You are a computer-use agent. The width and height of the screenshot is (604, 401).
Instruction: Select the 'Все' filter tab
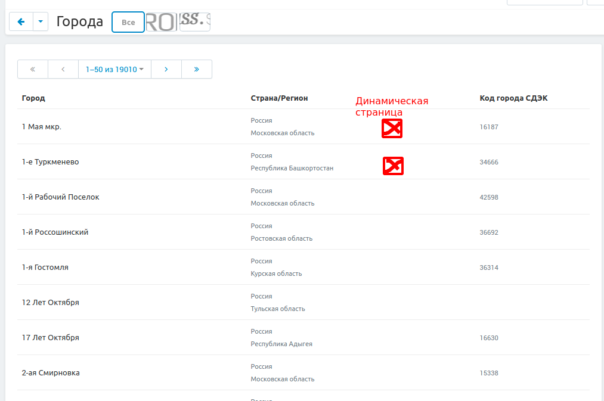tap(128, 22)
